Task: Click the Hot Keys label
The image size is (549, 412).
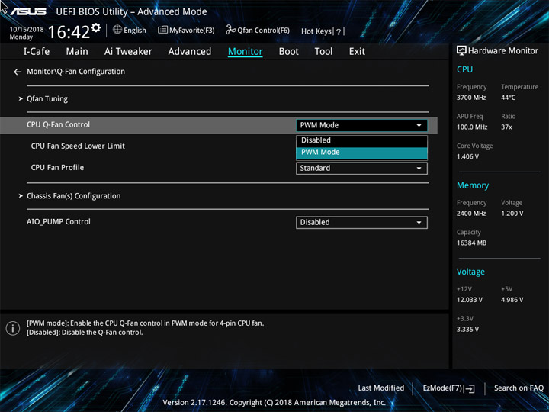Action: click(x=316, y=31)
